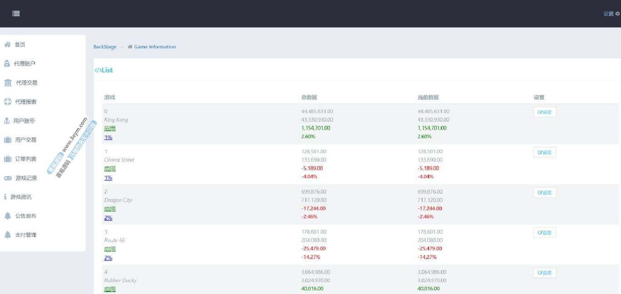Image resolution: width=621 pixels, height=294 pixels.
Task: Click the bell icon beside 公告发布
Action: (8, 216)
